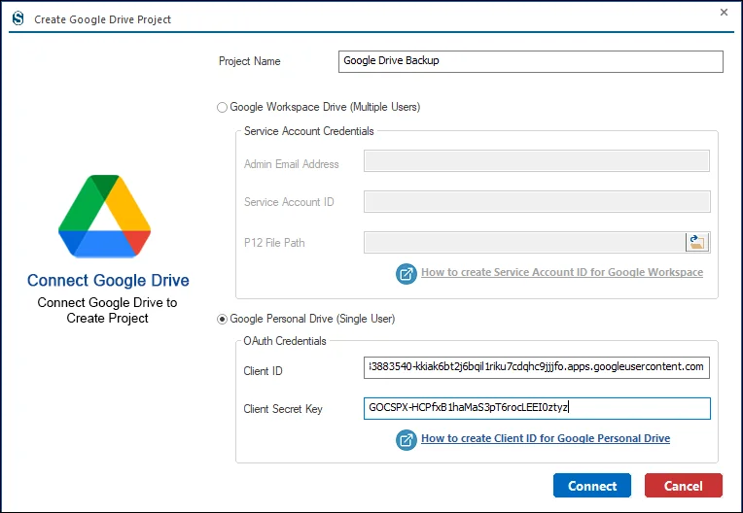Click the Admin Email Address field
Screen dimensions: 743x513
(x=537, y=161)
